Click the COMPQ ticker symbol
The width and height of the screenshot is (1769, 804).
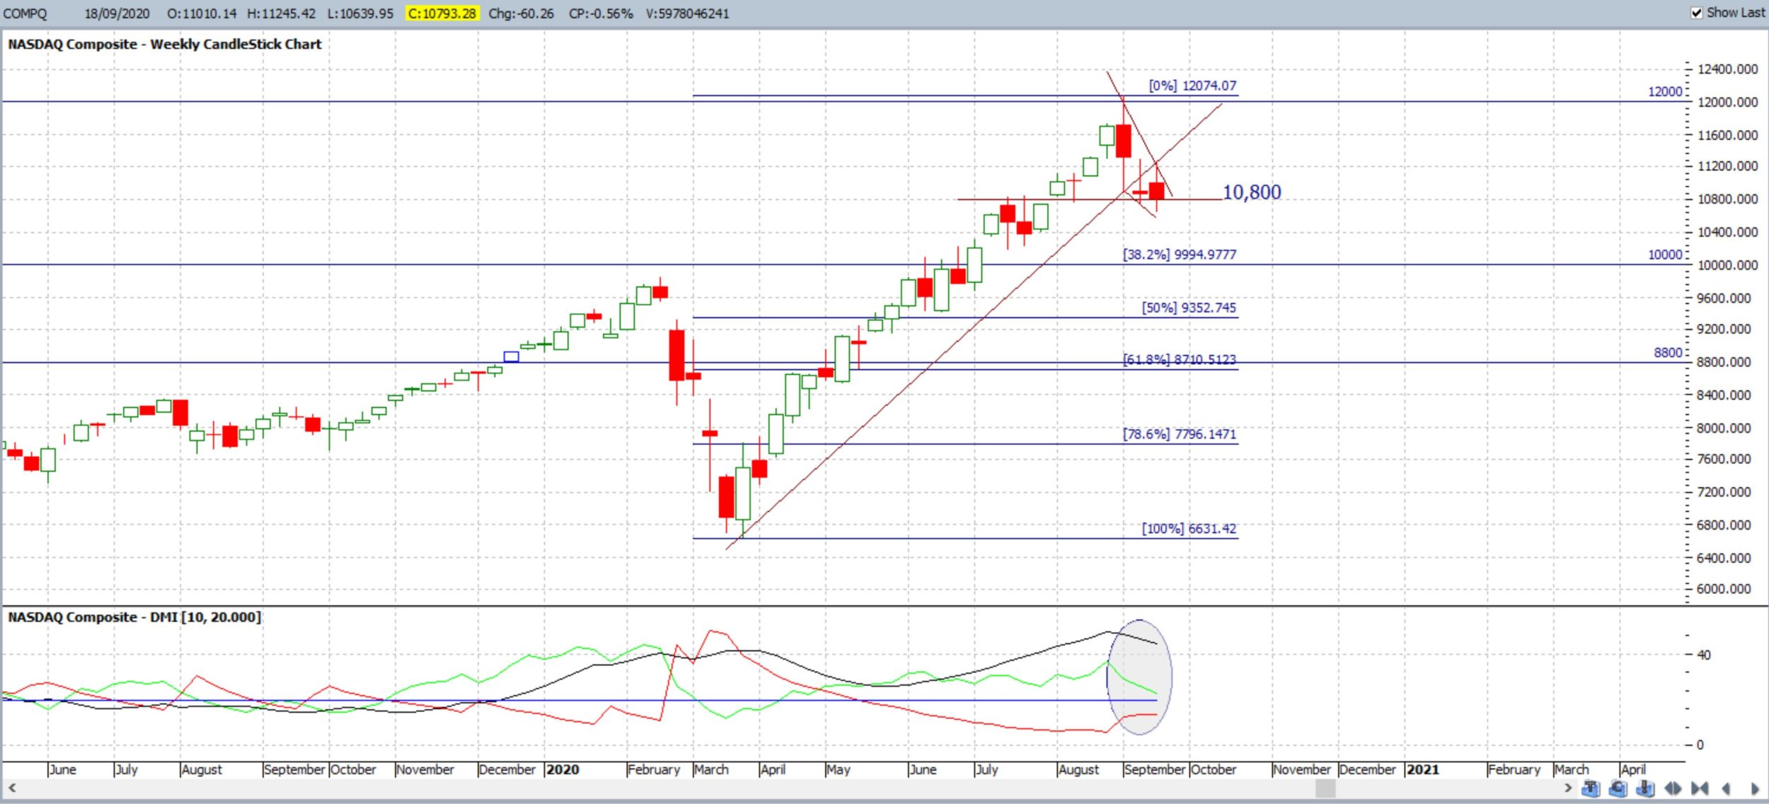(x=25, y=13)
